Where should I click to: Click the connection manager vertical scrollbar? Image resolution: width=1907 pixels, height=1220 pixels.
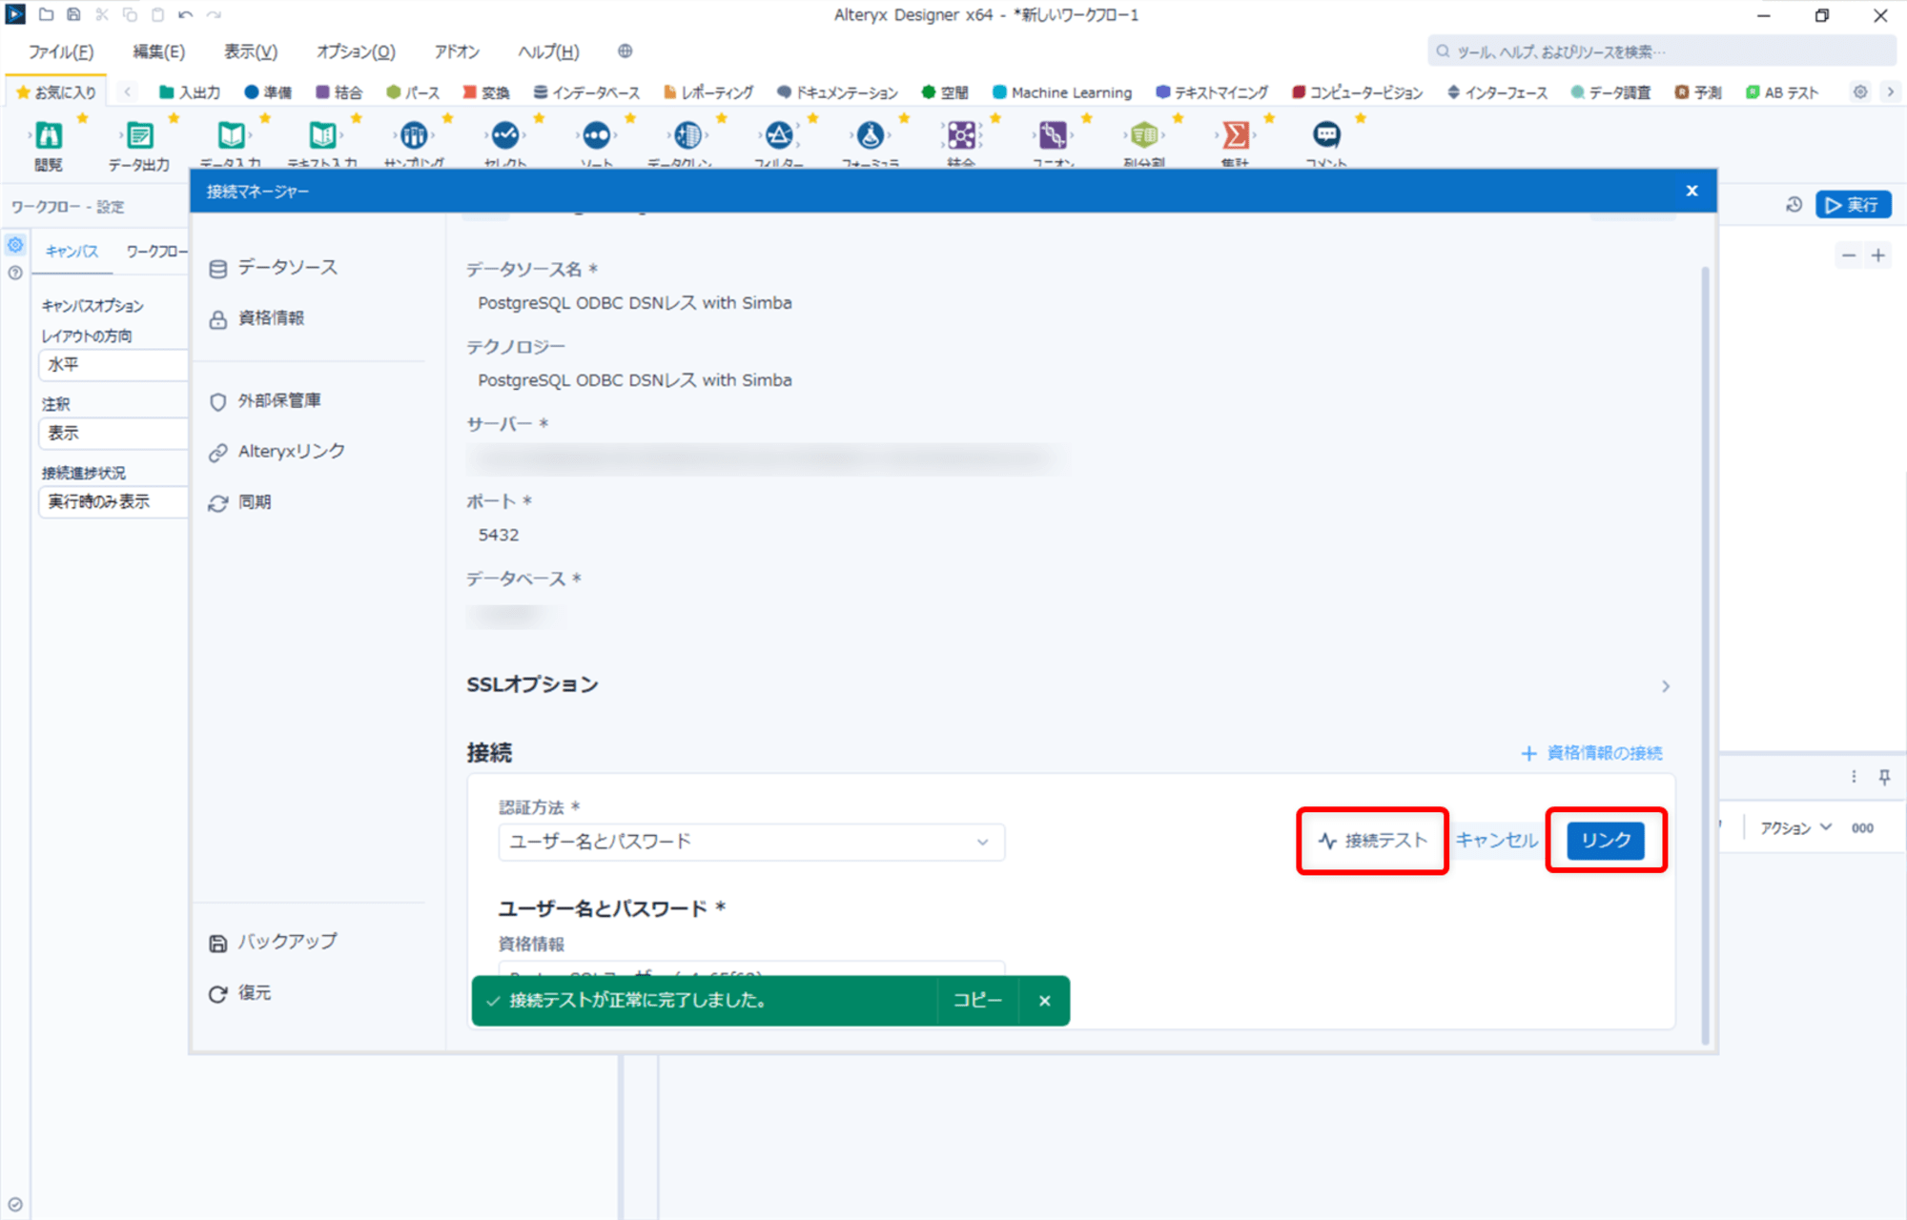[1705, 656]
